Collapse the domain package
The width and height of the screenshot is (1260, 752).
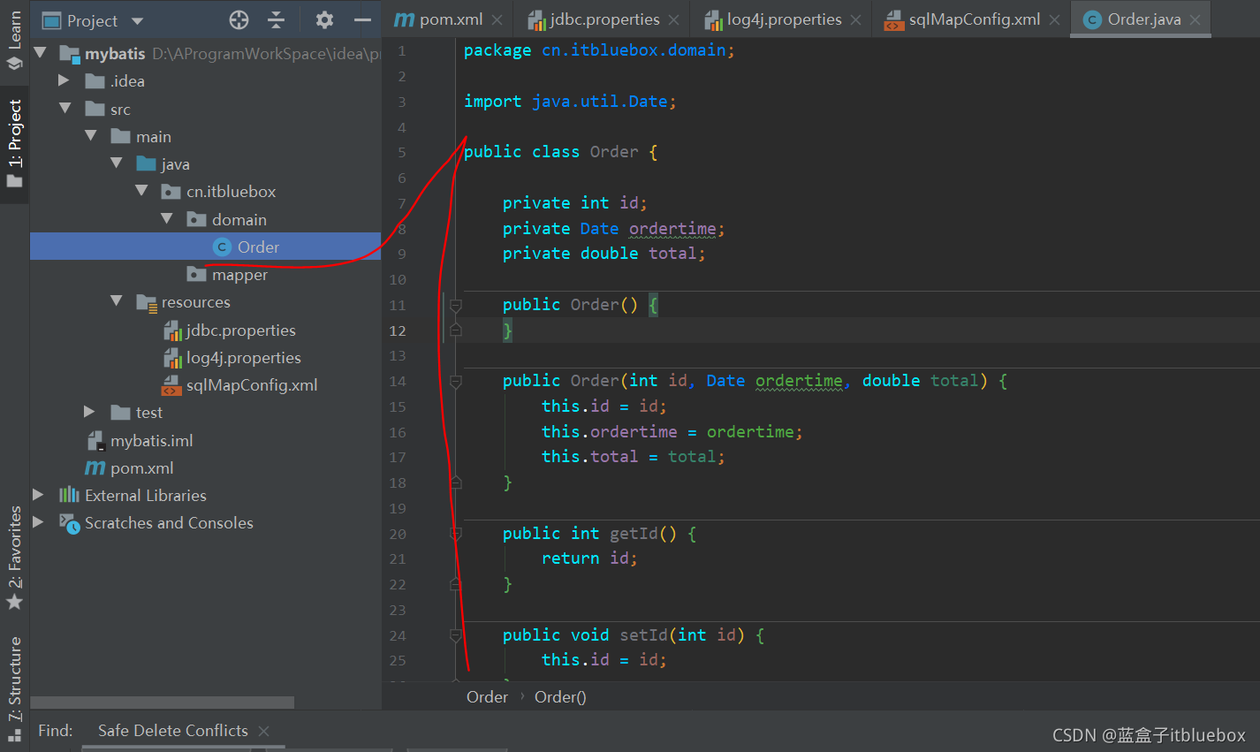tap(167, 218)
